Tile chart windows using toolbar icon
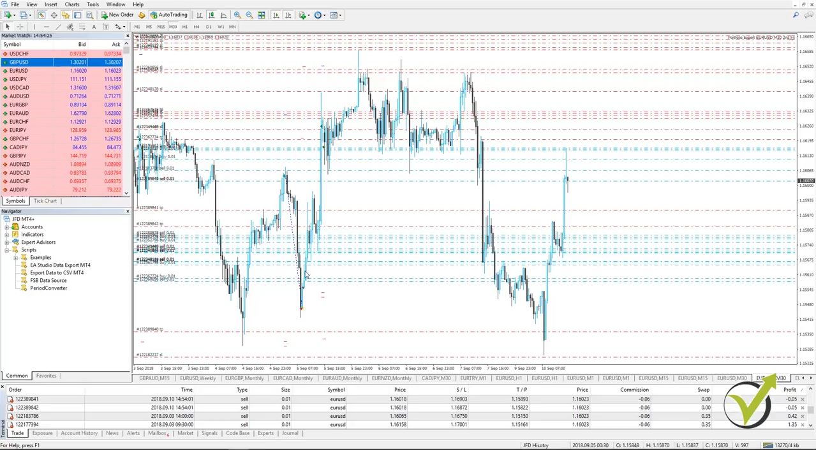 coord(261,15)
